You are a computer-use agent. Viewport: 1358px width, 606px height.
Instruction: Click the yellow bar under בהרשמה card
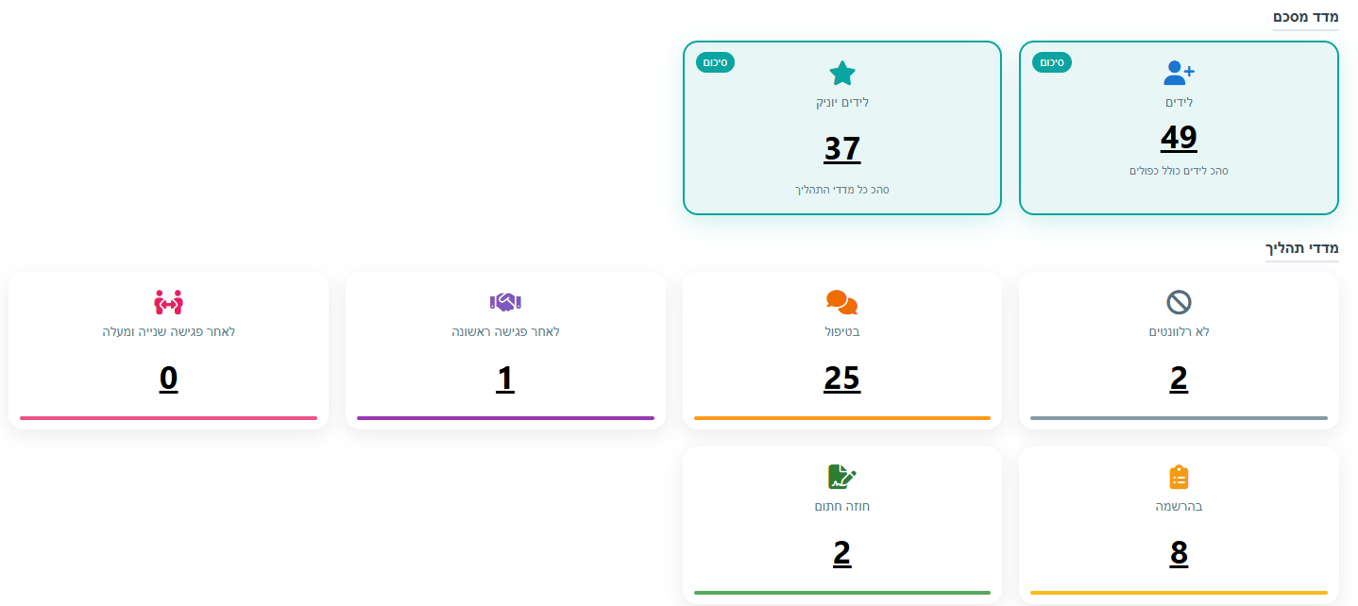coord(1179,593)
